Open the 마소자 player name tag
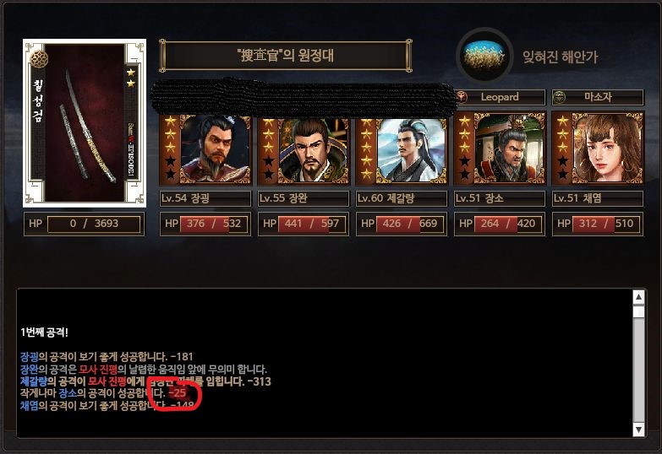The image size is (662, 454). pyautogui.click(x=598, y=97)
